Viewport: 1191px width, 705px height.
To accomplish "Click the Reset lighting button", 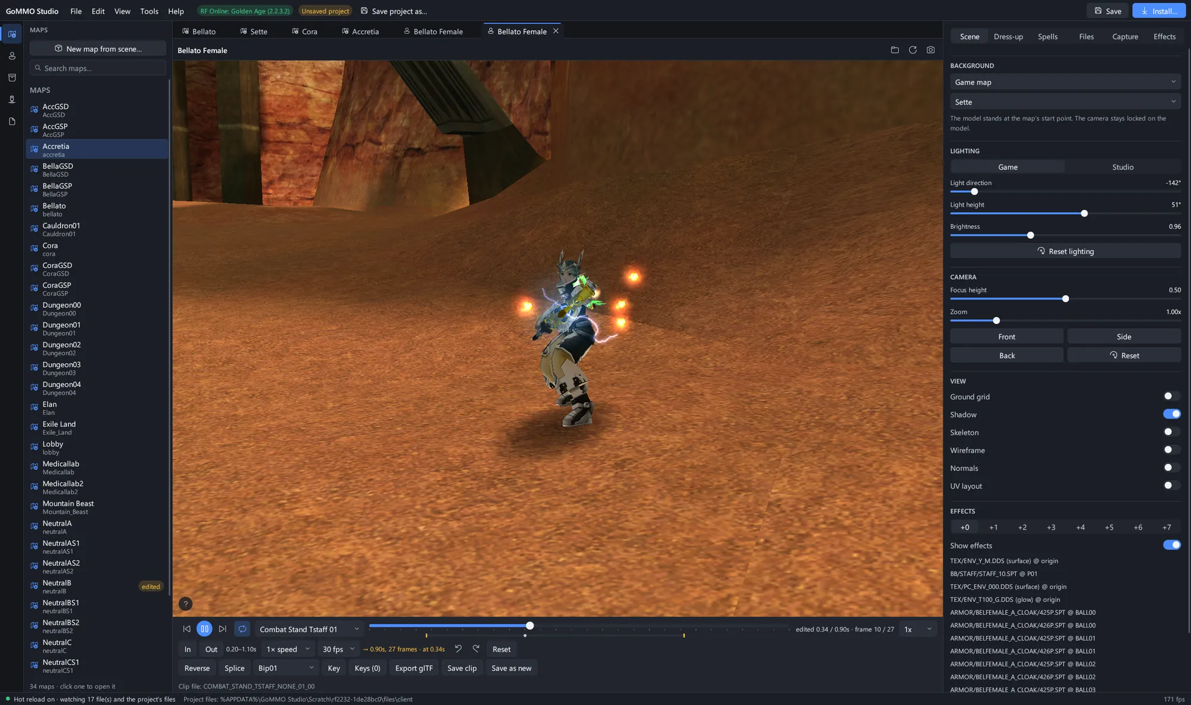I will coord(1065,251).
